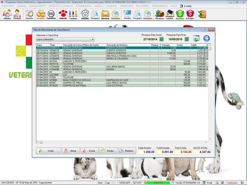Click the FpqSystem status bar link
247x185 pixels.
pyautogui.click(x=232, y=183)
